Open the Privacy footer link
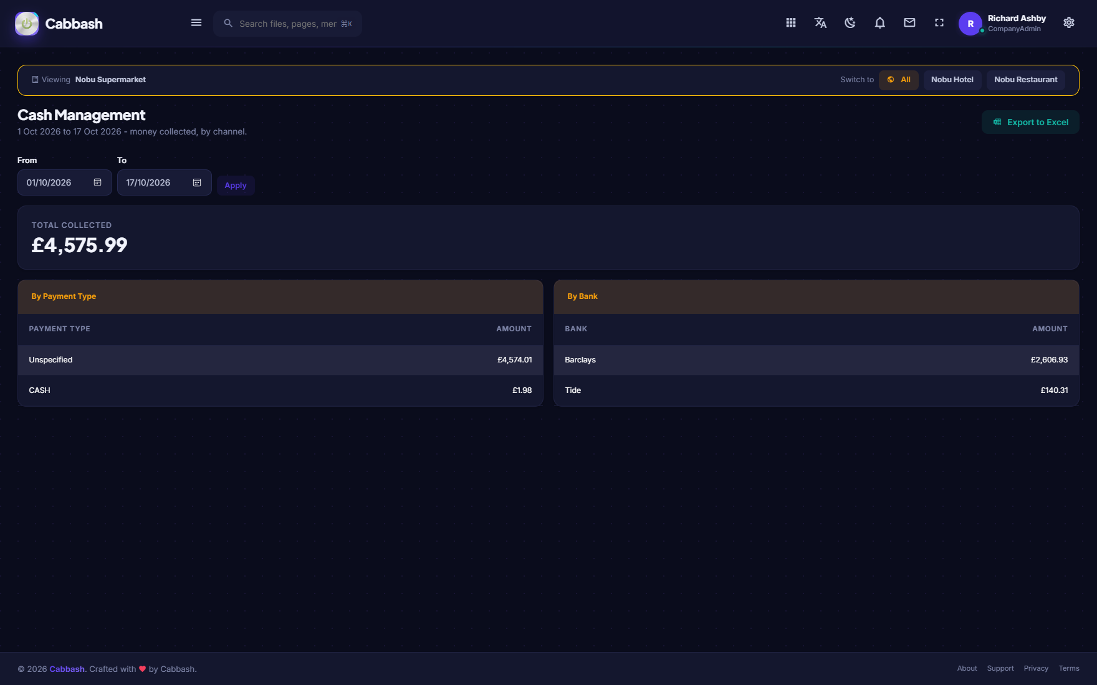 click(1036, 668)
